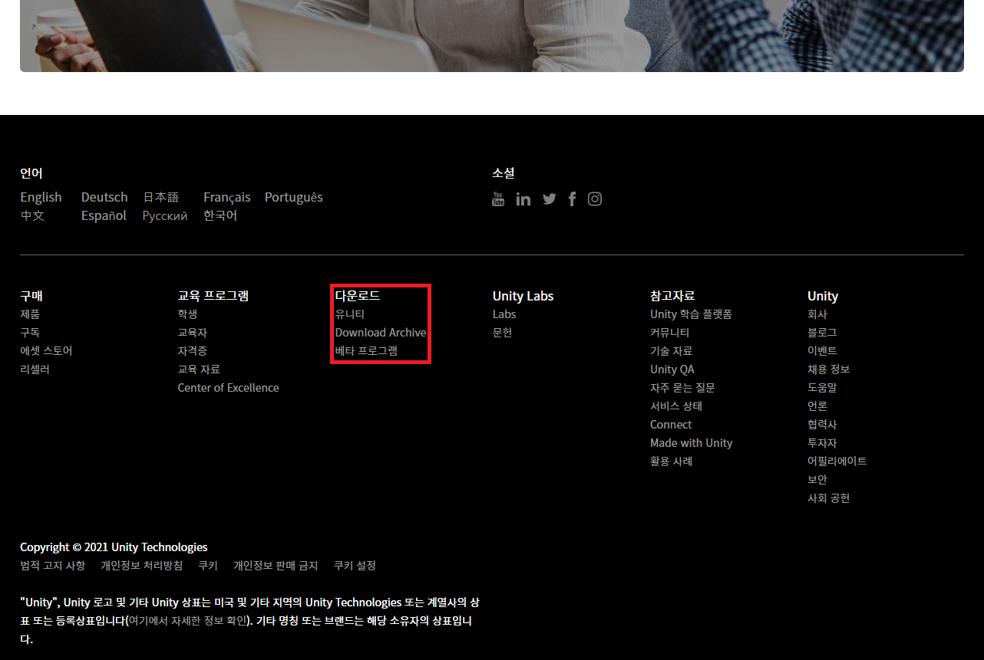
Task: Open Unity 학습 플랫폼 link
Action: click(691, 314)
